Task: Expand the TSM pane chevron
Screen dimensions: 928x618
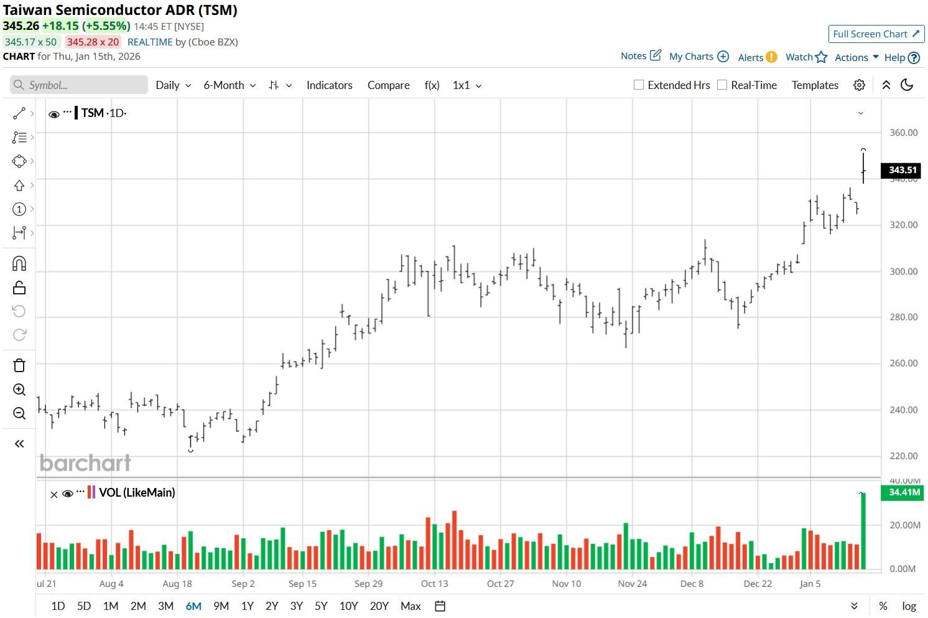Action: coord(861,113)
